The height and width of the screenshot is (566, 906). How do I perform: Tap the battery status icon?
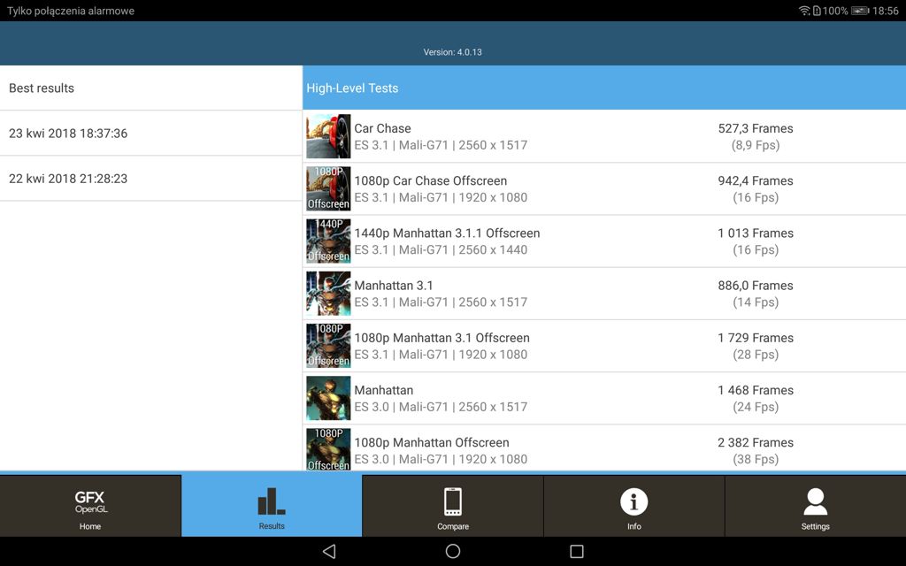point(858,11)
